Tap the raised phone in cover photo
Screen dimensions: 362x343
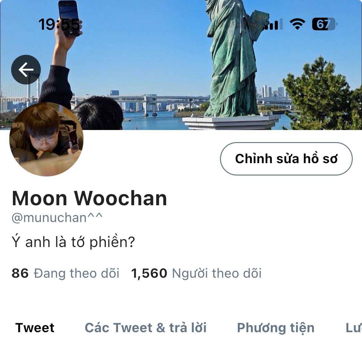69,18
